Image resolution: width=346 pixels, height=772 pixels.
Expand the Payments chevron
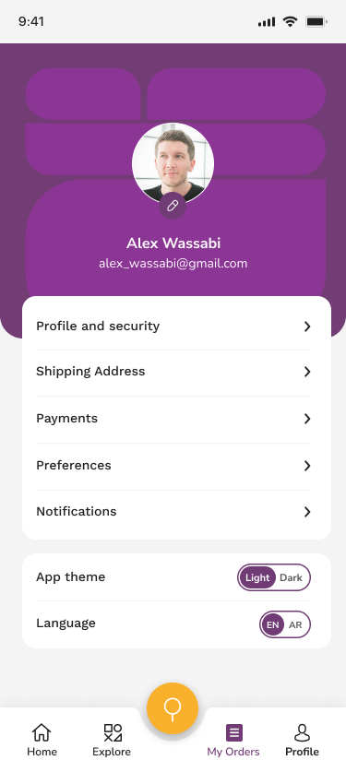click(x=307, y=419)
